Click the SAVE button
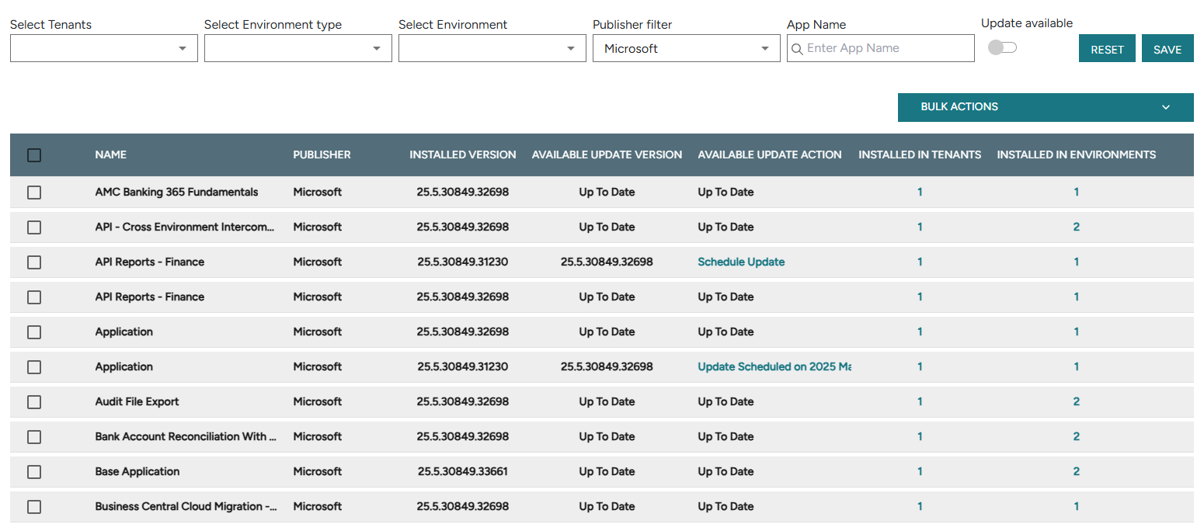Viewport: 1204px width, 531px height. tap(1167, 49)
